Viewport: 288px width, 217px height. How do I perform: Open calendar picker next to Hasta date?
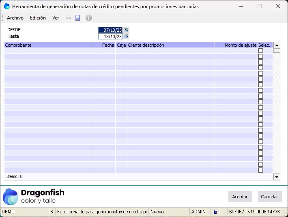pos(126,36)
